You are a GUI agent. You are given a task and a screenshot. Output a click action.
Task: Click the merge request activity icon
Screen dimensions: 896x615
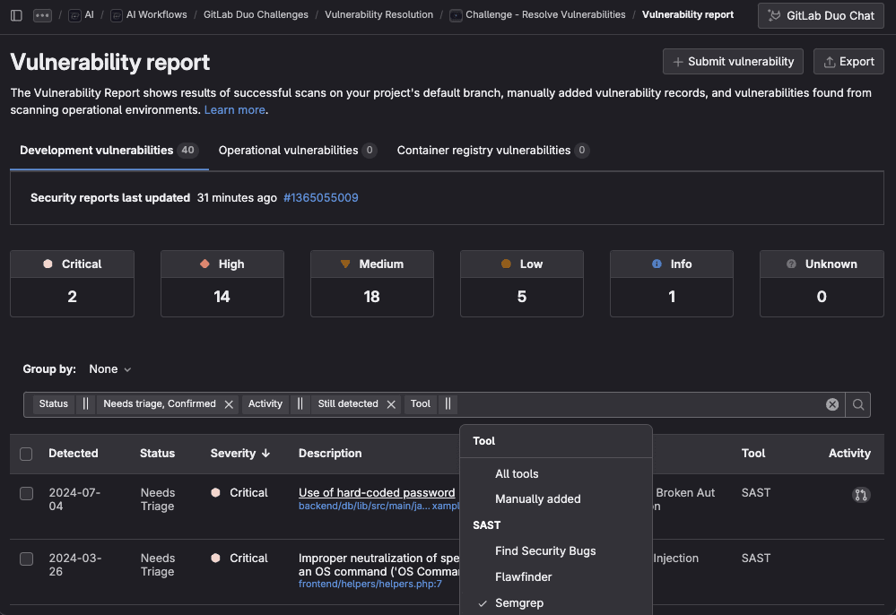coord(860,495)
